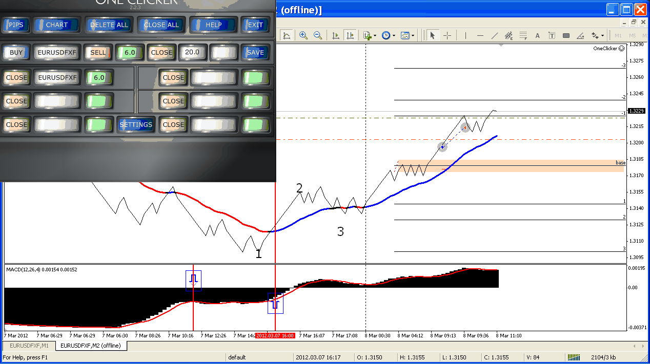Switch to the M1 timeframe button
The image size is (650, 364).
point(618,35)
